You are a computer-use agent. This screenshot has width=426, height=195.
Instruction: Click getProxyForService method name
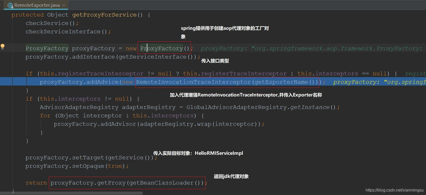(x=104, y=15)
